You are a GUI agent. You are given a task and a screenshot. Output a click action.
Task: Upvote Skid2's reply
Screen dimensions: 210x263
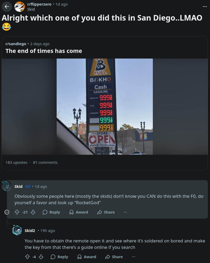27,257
